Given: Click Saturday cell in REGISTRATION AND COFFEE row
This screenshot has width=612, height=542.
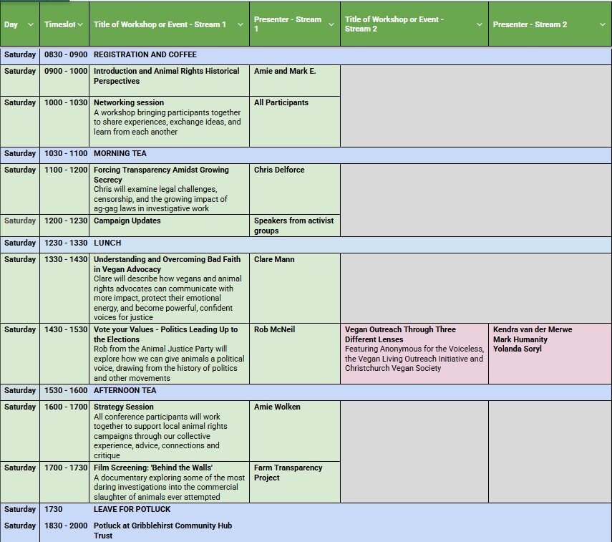Looking at the screenshot, I should click(20, 56).
